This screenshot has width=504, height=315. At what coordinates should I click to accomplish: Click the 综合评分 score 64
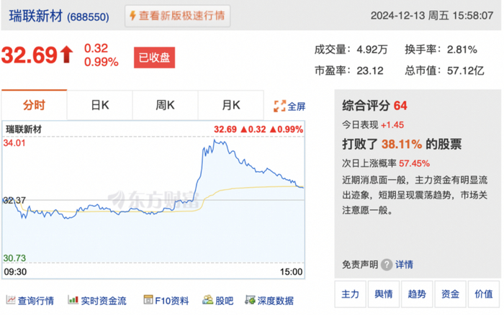tap(400, 105)
